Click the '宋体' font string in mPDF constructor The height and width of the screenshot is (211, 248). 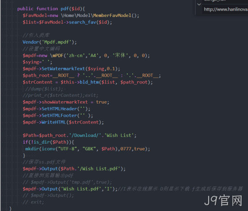click(120, 55)
